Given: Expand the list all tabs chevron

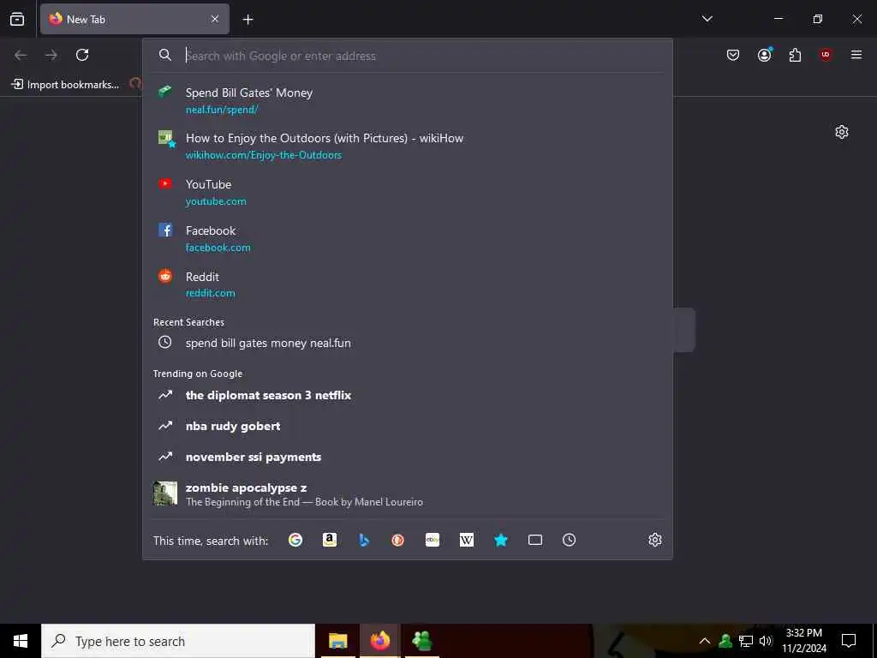Looking at the screenshot, I should pyautogui.click(x=707, y=19).
